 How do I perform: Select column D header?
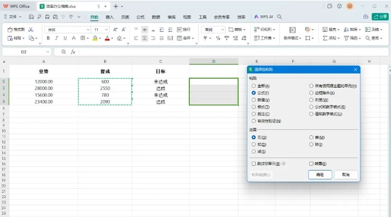click(x=213, y=61)
